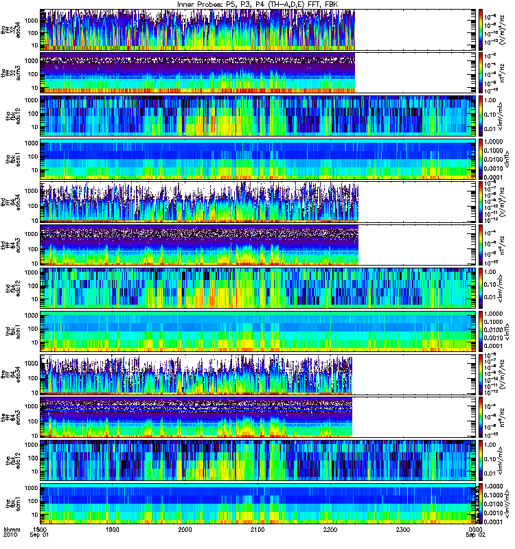515x549 pixels.
Task: Click the 2000 time axis label
Action: tap(185, 530)
